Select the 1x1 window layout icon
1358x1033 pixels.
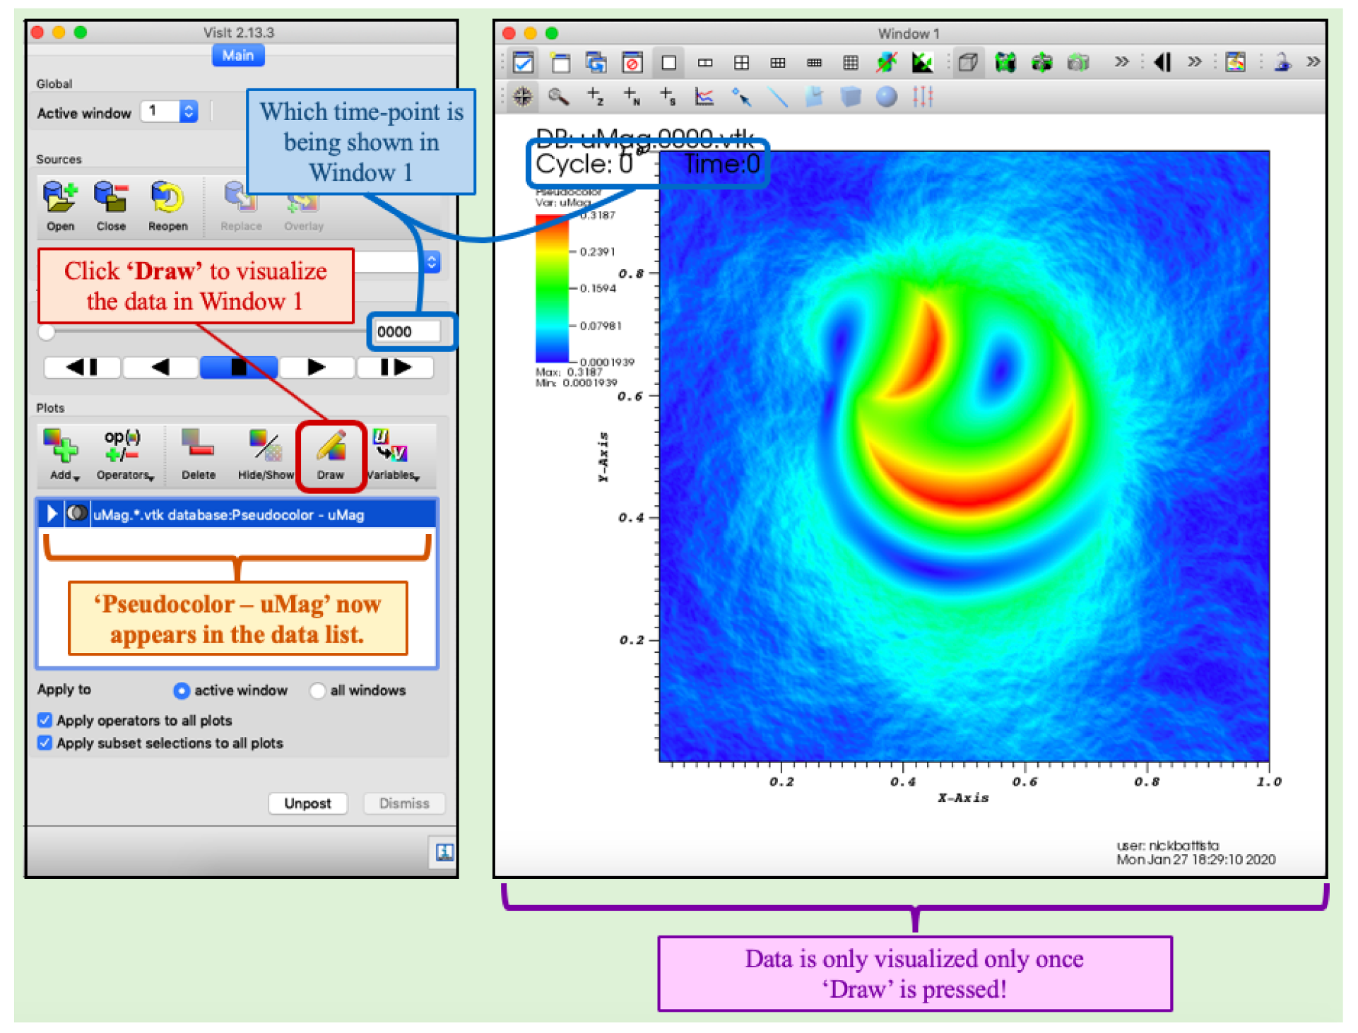click(669, 63)
